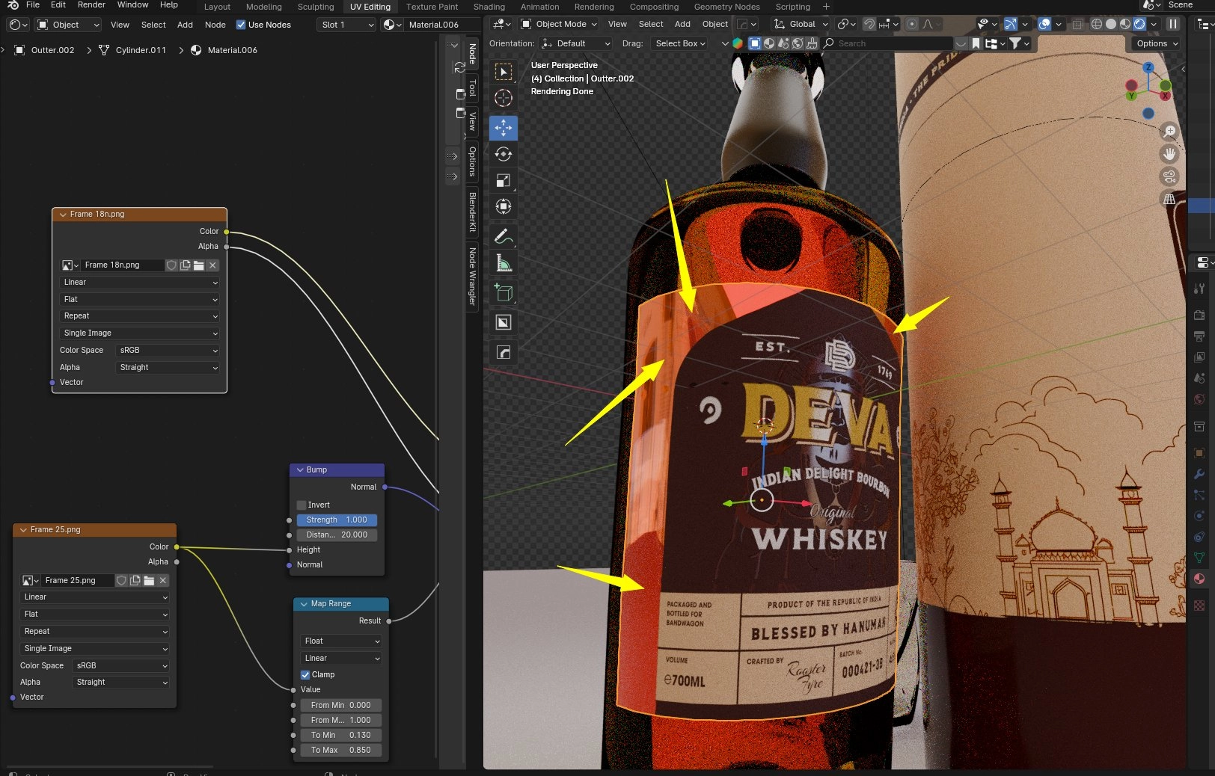
Task: Activate the Scale tool
Action: 504,180
